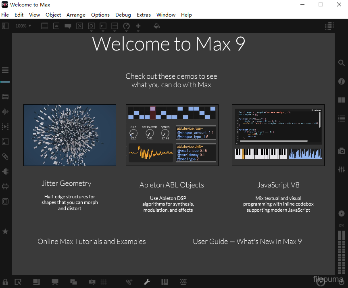This screenshot has height=288, width=348.
Task: Add a new object box from toolbar
Action: click(45, 26)
